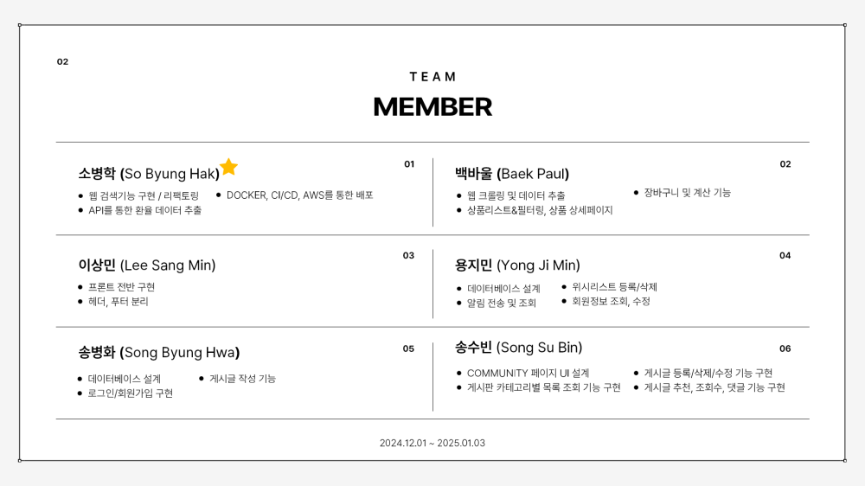
Task: Click the name 송수빈 (Song Su Bin)
Action: (518, 348)
